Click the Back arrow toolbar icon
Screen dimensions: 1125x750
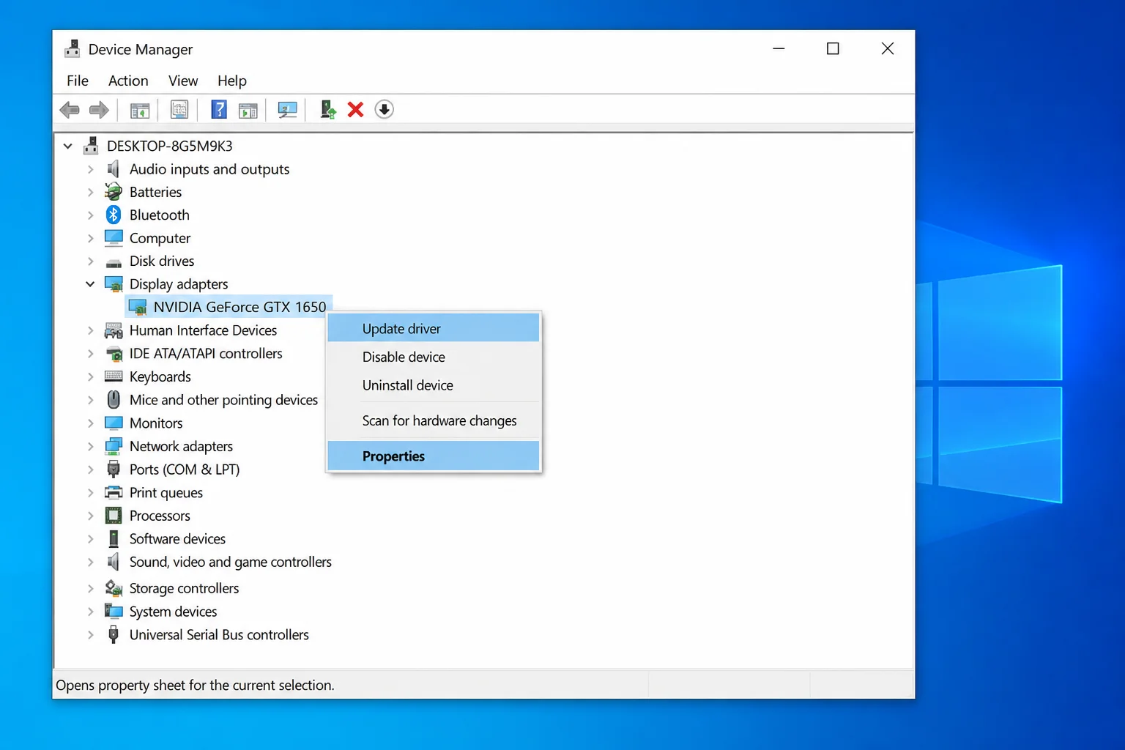(70, 110)
